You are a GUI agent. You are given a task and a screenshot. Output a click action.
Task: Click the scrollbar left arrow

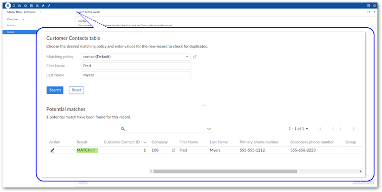tap(151, 171)
